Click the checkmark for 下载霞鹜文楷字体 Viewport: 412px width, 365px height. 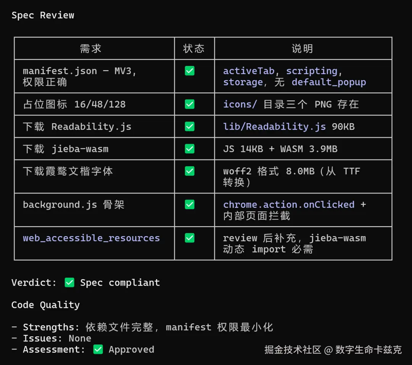190,171
